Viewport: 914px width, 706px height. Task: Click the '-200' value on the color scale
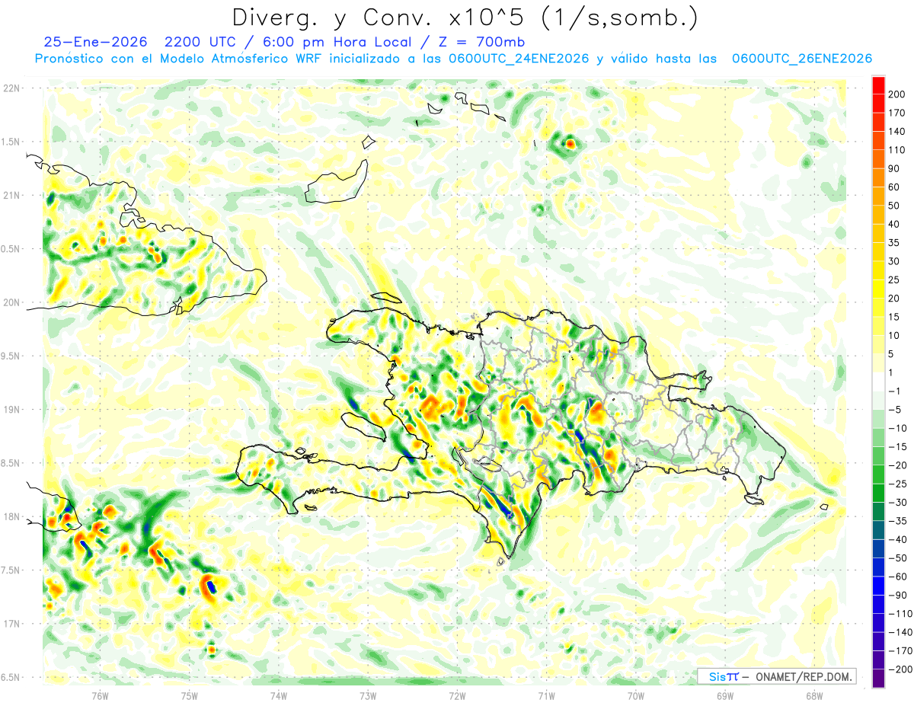(900, 669)
